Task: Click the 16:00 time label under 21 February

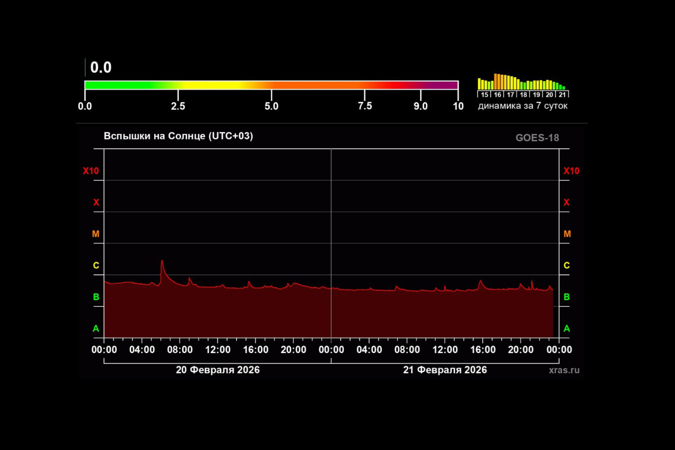Action: coord(483,350)
